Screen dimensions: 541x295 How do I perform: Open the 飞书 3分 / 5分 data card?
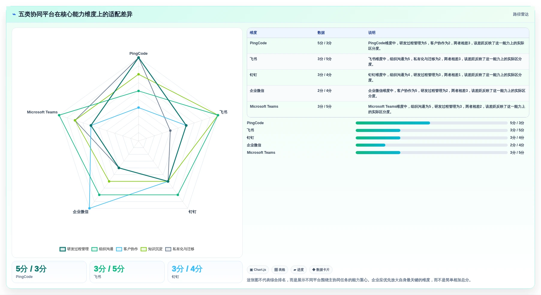[x=127, y=272]
